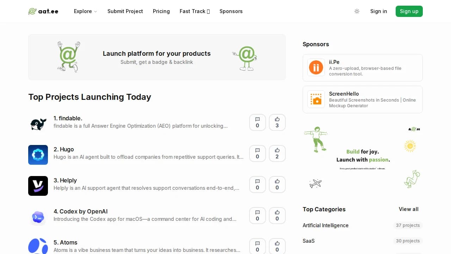Viewport: 451px width, 254px height.
Task: Click the 30 projects badge
Action: [408, 241]
